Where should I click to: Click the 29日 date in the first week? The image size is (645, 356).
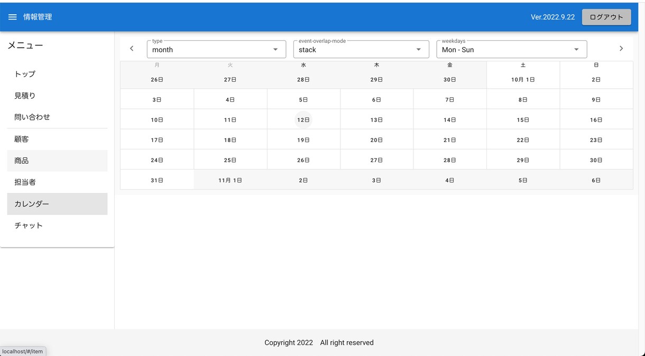coord(376,80)
